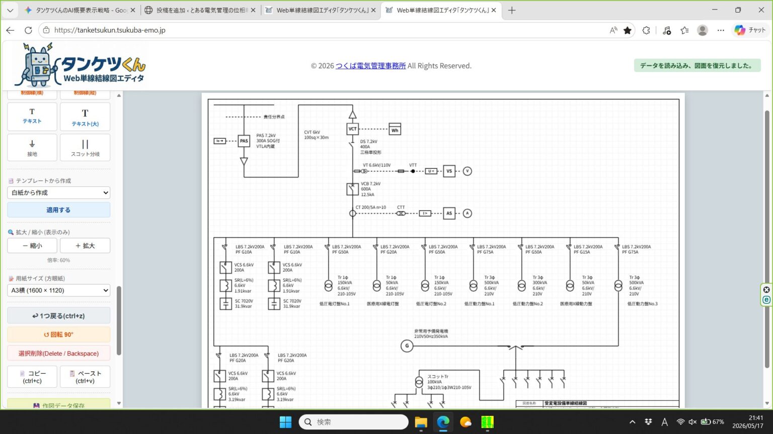This screenshot has height=434, width=773.
Task: Open a new browser tab
Action: (x=512, y=10)
